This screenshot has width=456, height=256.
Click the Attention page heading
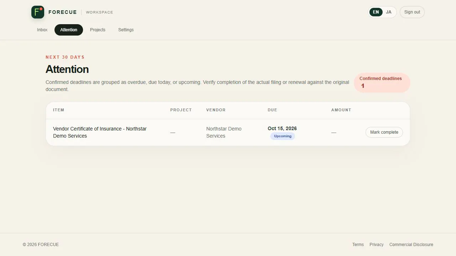tap(67, 69)
